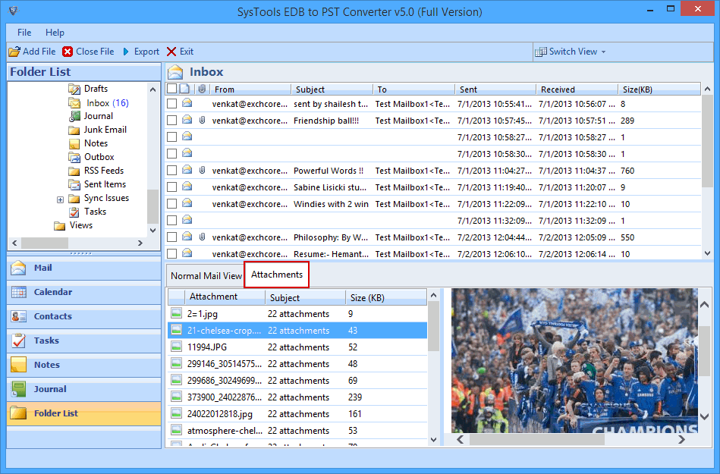This screenshot has width=720, height=474.
Task: Click envelope icon on Powerful Words !! row
Action: coord(187,170)
